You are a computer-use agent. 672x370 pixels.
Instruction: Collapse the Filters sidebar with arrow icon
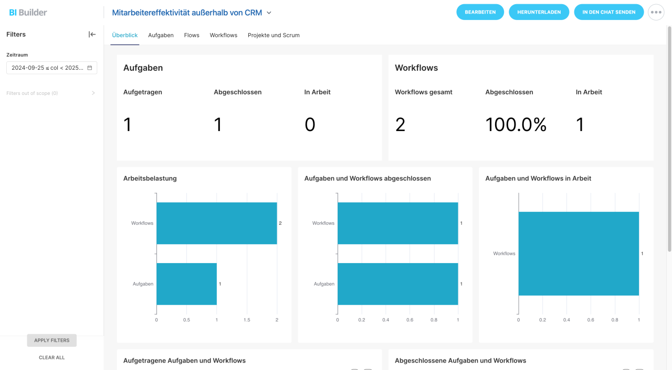(92, 35)
